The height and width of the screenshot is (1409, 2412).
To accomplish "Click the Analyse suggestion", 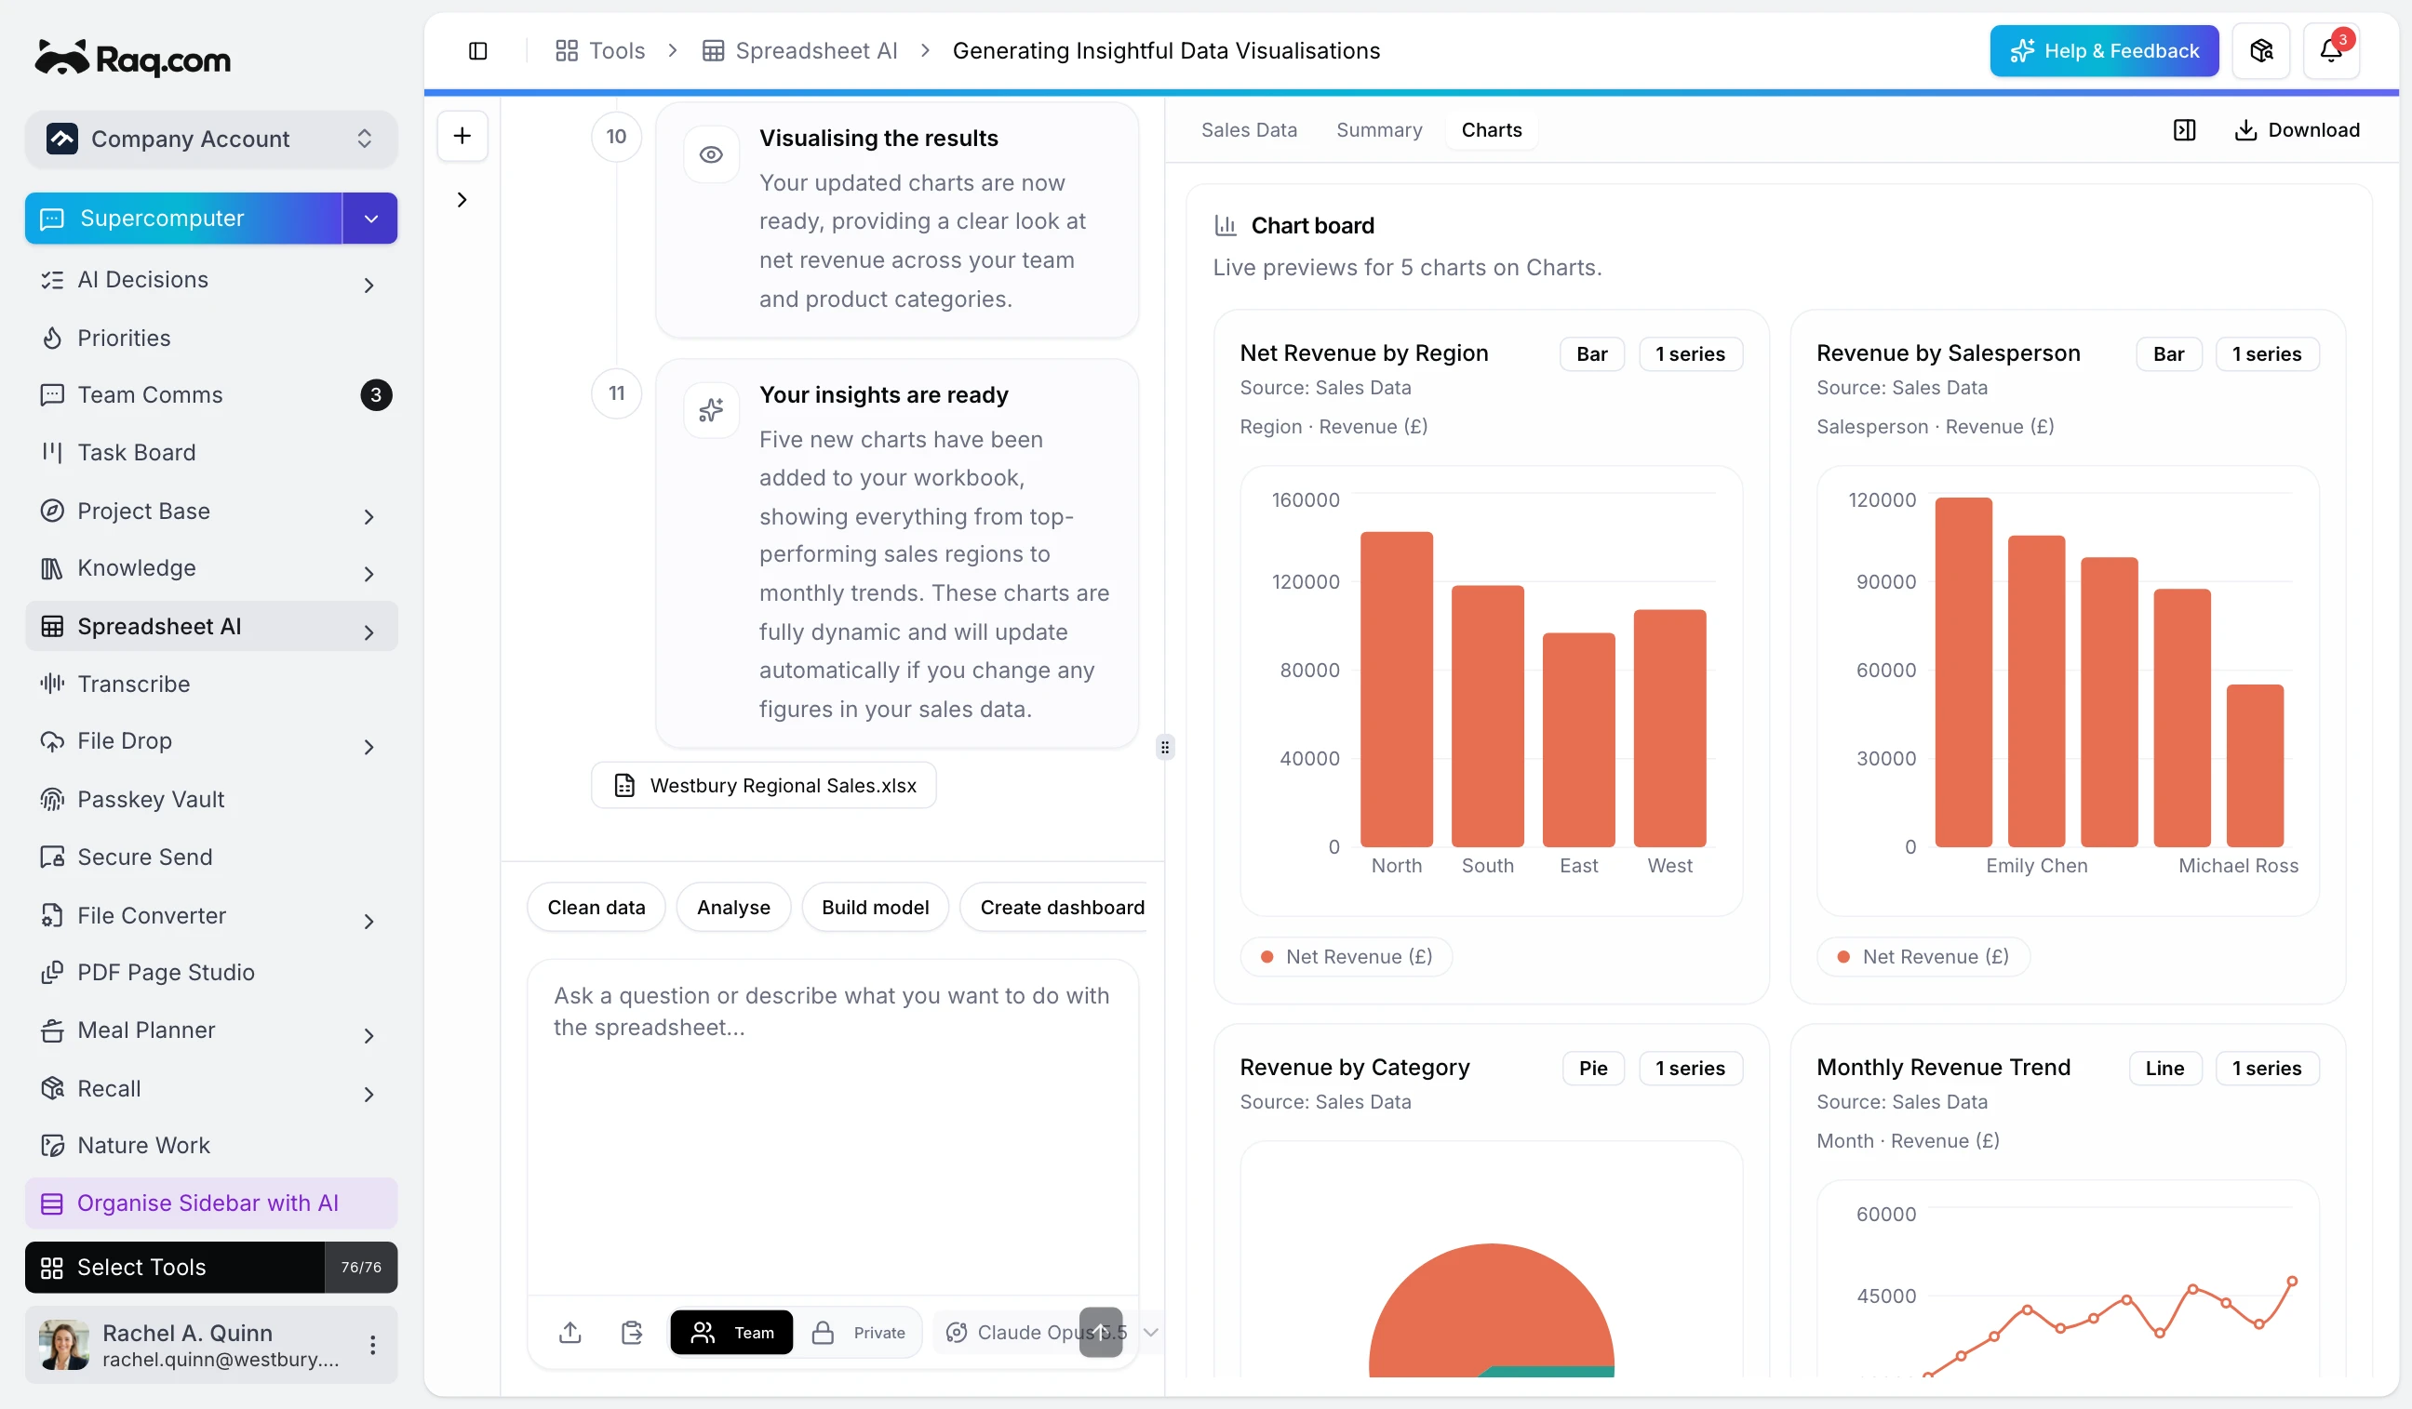I will pyautogui.click(x=733, y=907).
